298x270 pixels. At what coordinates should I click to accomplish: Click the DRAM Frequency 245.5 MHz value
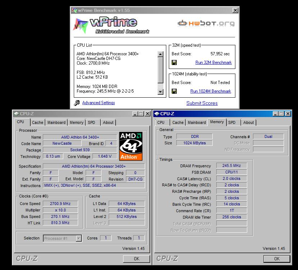[x=232, y=166]
